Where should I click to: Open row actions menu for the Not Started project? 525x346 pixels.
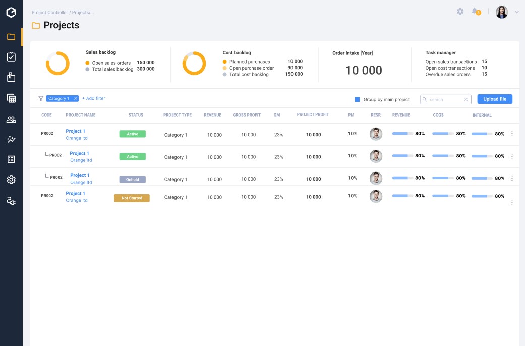tap(512, 202)
